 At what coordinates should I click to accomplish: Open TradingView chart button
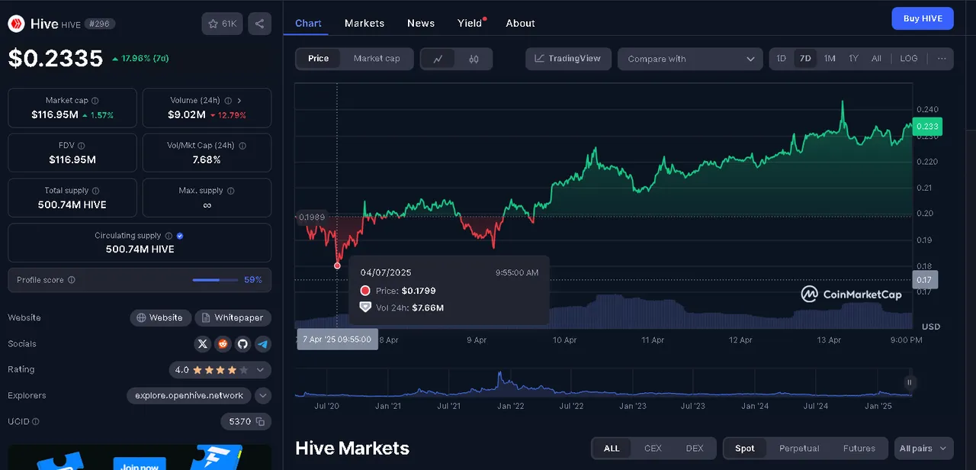[x=568, y=59]
